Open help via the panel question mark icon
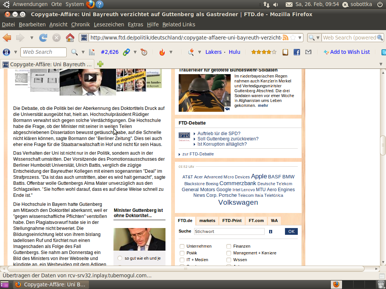The height and width of the screenshot is (289, 386). (x=100, y=4)
